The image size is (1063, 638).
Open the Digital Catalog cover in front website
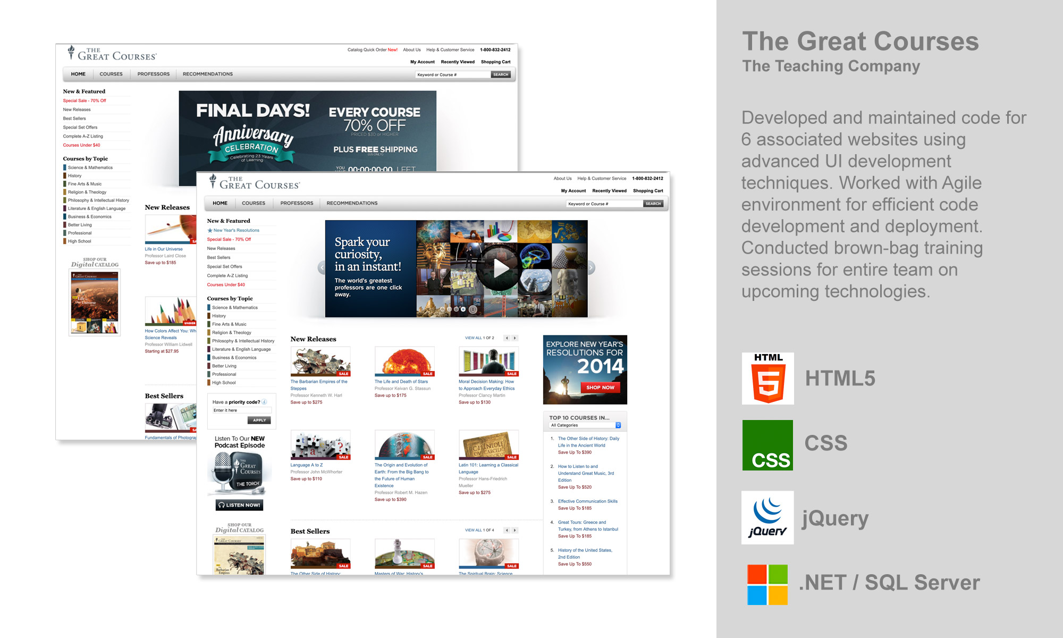click(239, 555)
